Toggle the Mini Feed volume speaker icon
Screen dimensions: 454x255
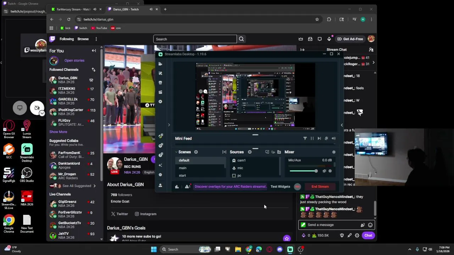point(333,138)
